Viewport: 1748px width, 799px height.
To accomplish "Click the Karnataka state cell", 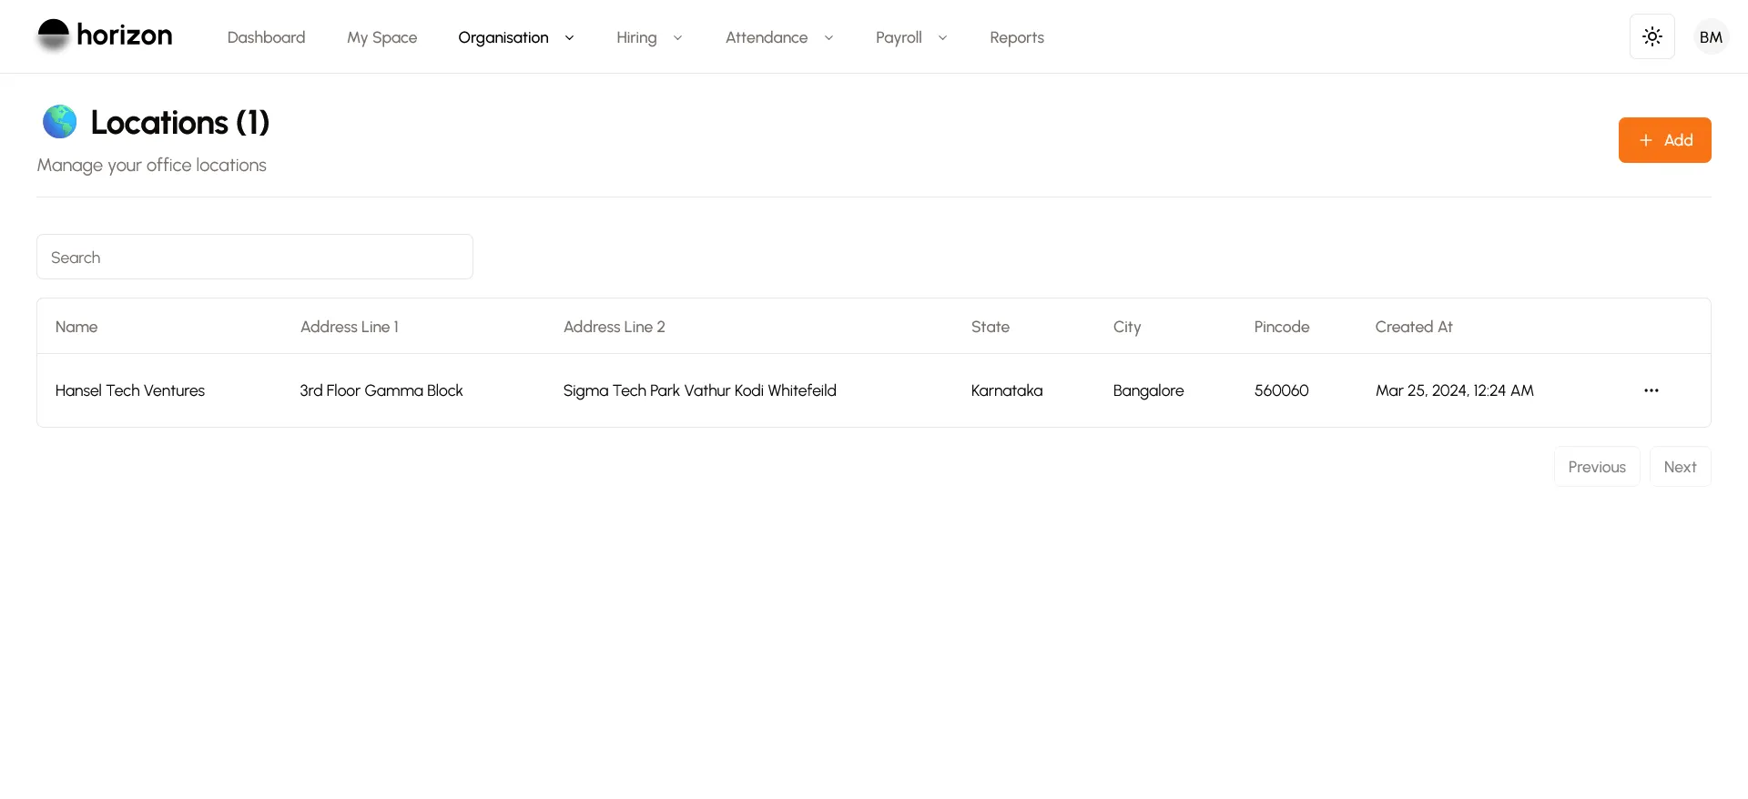I will click(1007, 390).
